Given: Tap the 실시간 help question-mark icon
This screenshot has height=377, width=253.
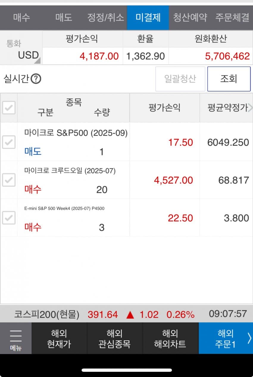Looking at the screenshot, I should point(36,79).
